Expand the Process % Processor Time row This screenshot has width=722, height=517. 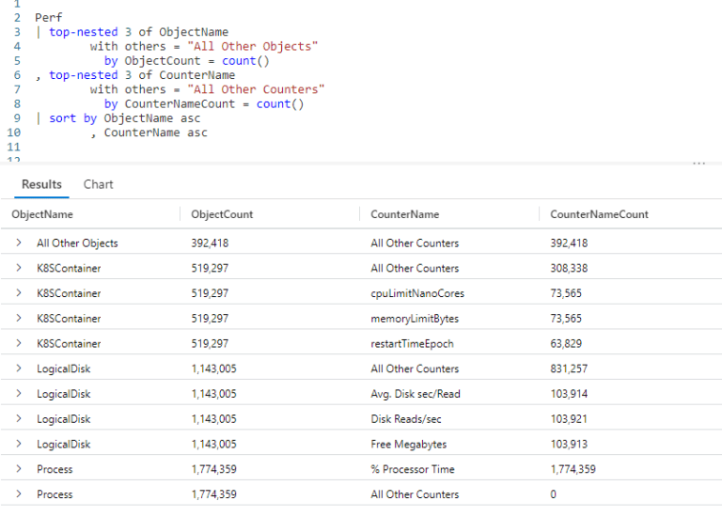pos(19,469)
